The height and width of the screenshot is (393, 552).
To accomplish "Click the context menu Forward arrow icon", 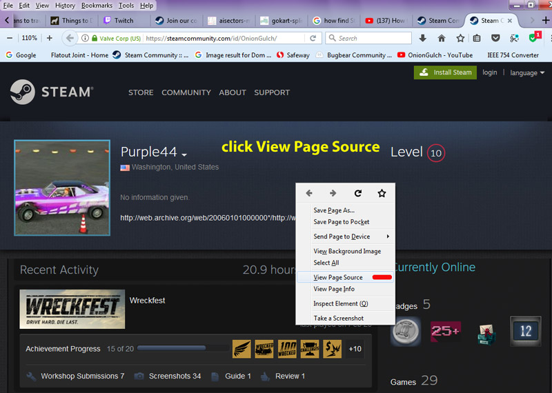I will coord(333,193).
